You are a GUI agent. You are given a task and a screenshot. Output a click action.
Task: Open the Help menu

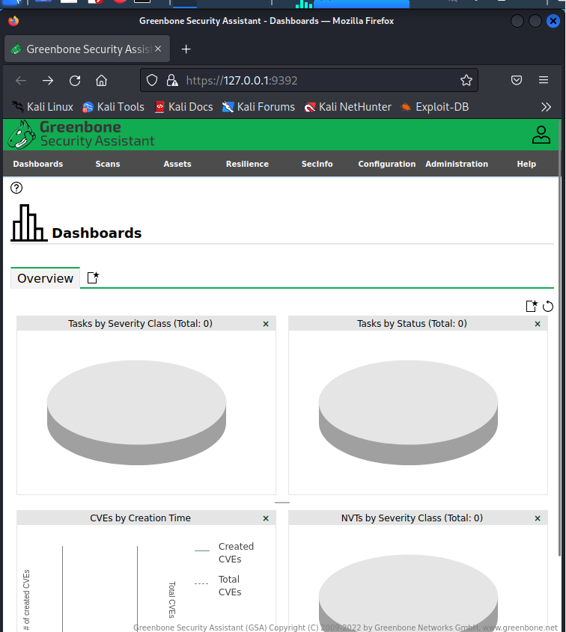click(526, 164)
